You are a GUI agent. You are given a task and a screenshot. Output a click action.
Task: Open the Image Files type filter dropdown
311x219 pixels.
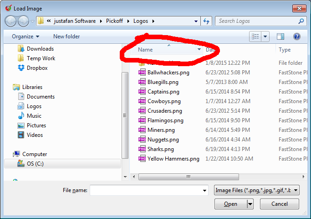pyautogui.click(x=257, y=190)
